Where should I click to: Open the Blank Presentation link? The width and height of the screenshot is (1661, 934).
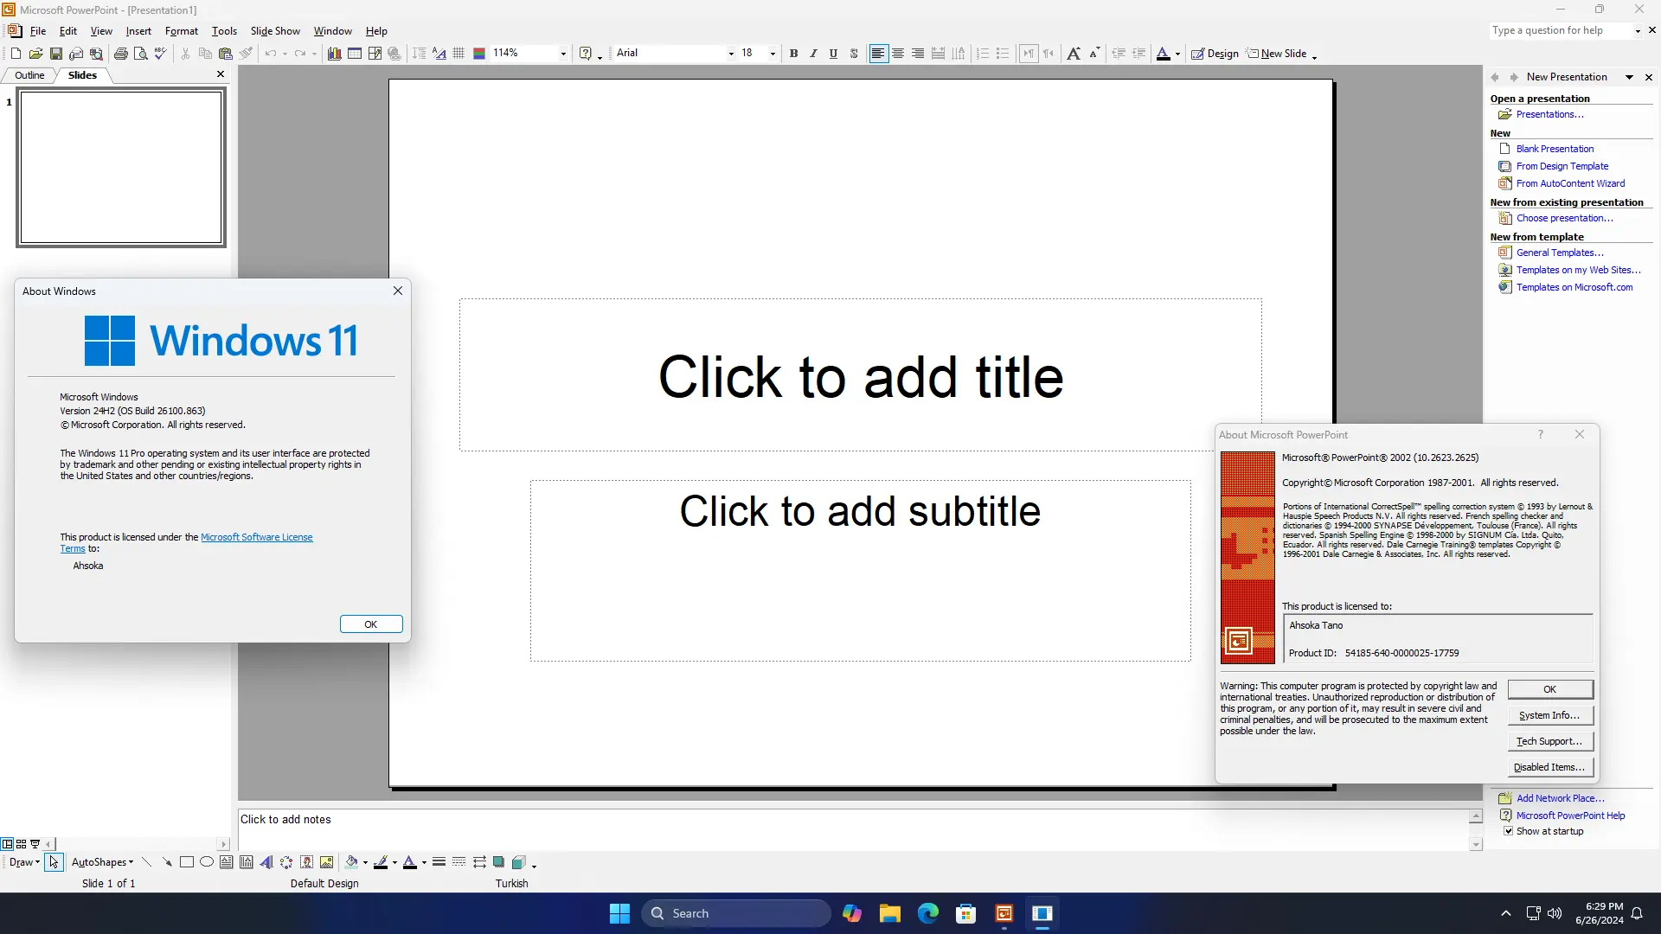(x=1555, y=149)
